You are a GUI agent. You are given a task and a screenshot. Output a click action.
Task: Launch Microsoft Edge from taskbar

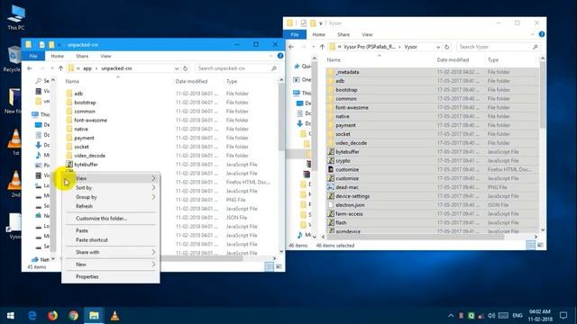32,316
